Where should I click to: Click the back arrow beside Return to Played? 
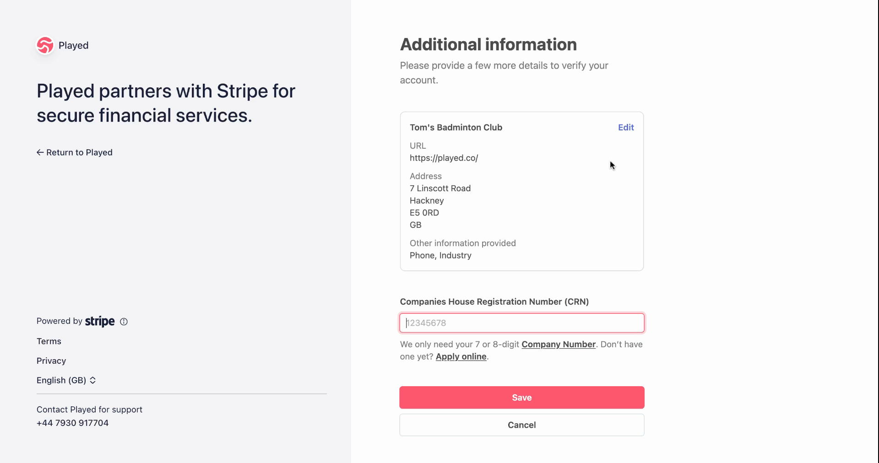40,152
